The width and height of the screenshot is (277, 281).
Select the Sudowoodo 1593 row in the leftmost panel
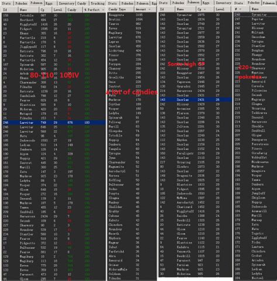coord(54,140)
